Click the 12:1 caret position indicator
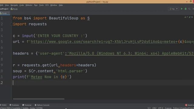The height and width of the screenshot is (109, 194). coord(149,108)
